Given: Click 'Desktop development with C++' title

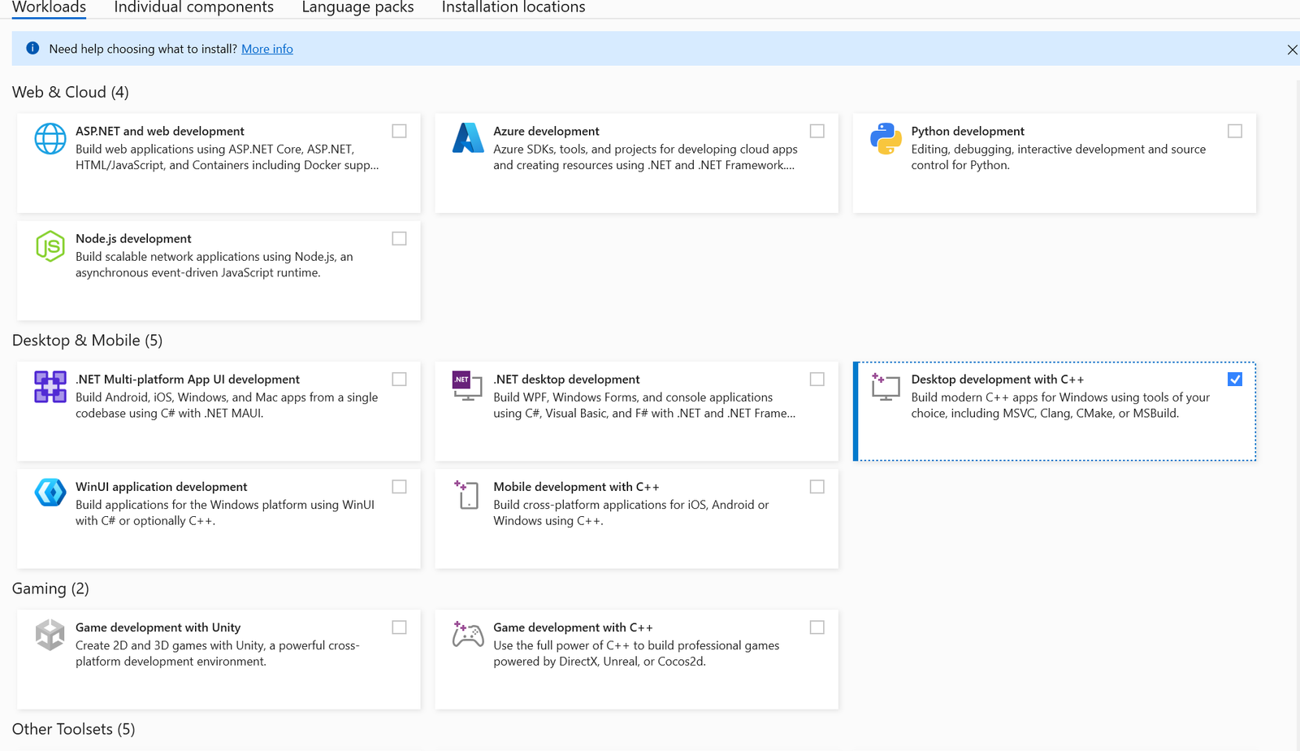Looking at the screenshot, I should [997, 379].
